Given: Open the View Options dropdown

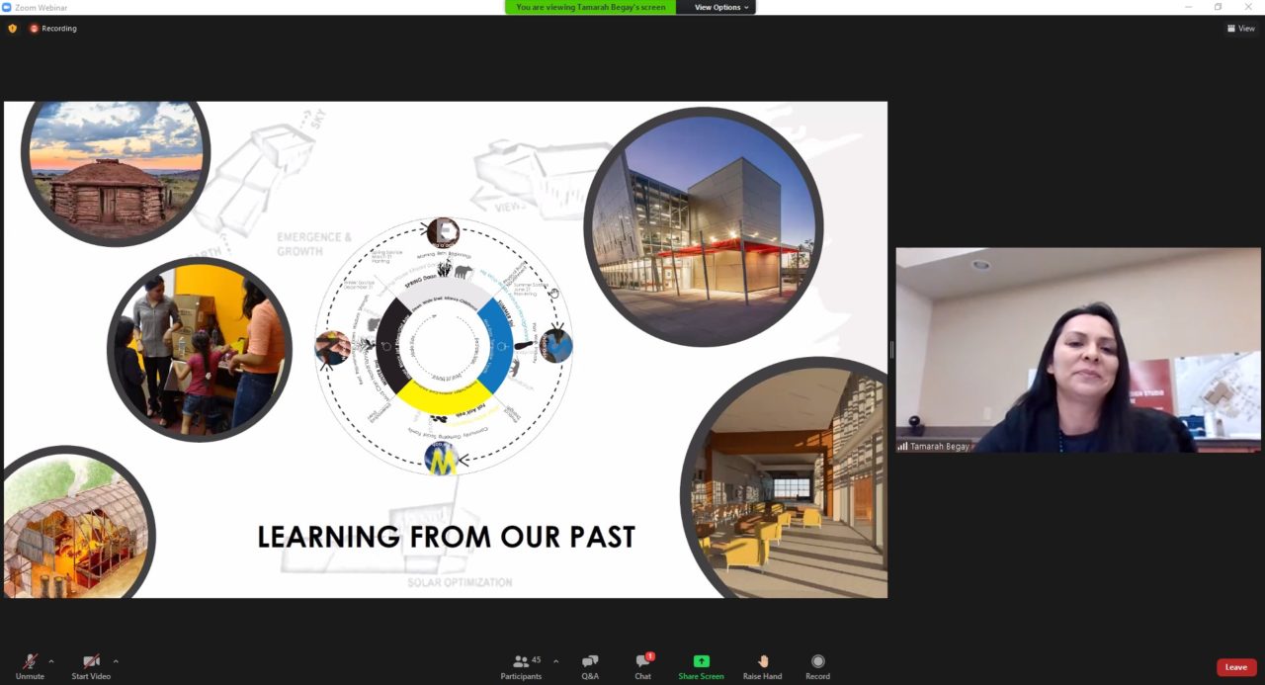Looking at the screenshot, I should (x=720, y=7).
